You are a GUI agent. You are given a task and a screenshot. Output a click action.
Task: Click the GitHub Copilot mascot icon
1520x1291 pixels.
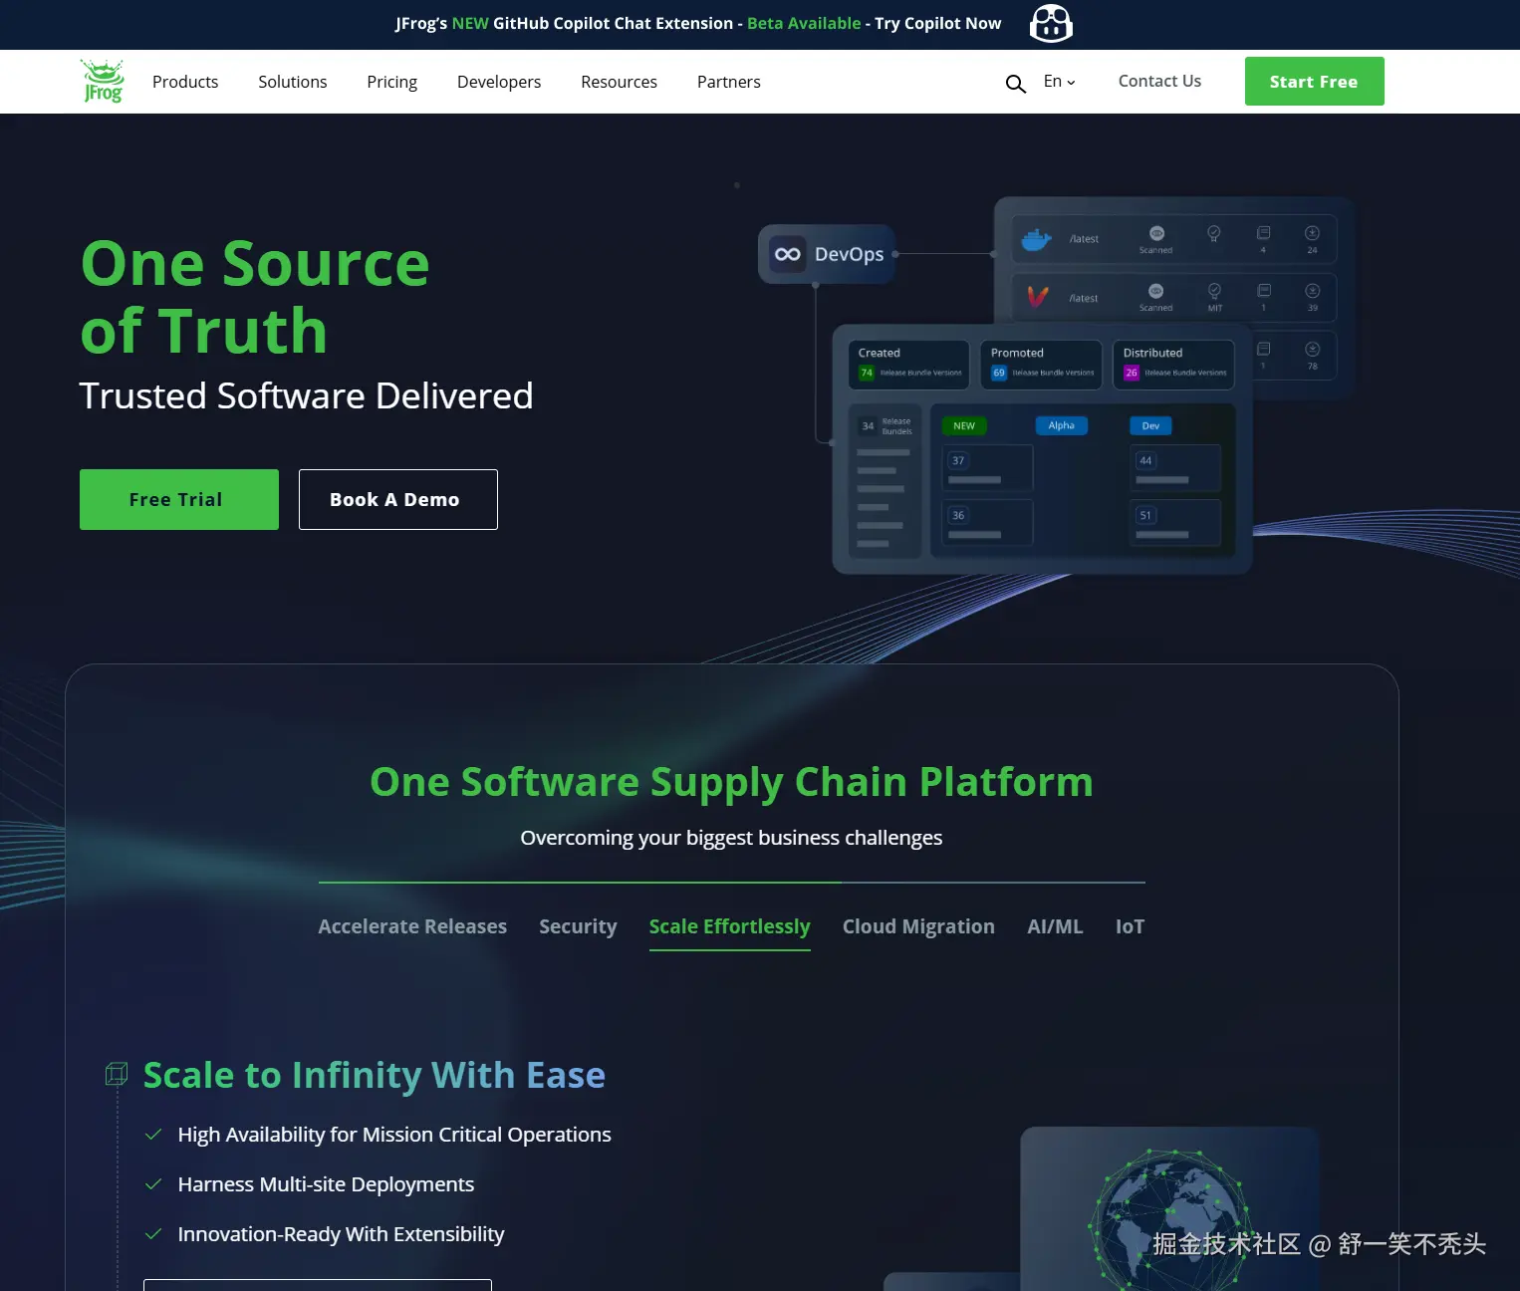click(1051, 23)
